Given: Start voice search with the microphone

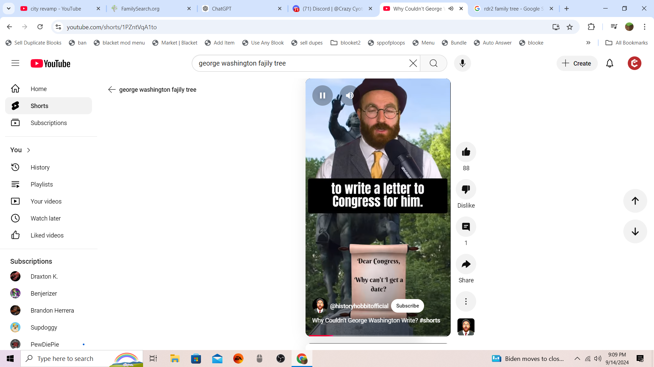Looking at the screenshot, I should pos(462,64).
